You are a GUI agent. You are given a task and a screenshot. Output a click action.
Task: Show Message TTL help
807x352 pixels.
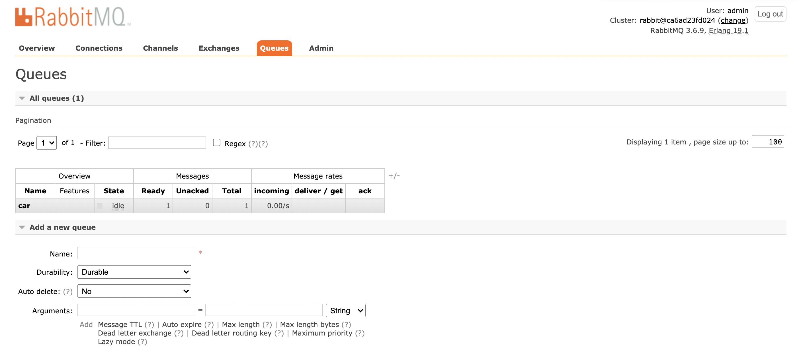pyautogui.click(x=149, y=325)
